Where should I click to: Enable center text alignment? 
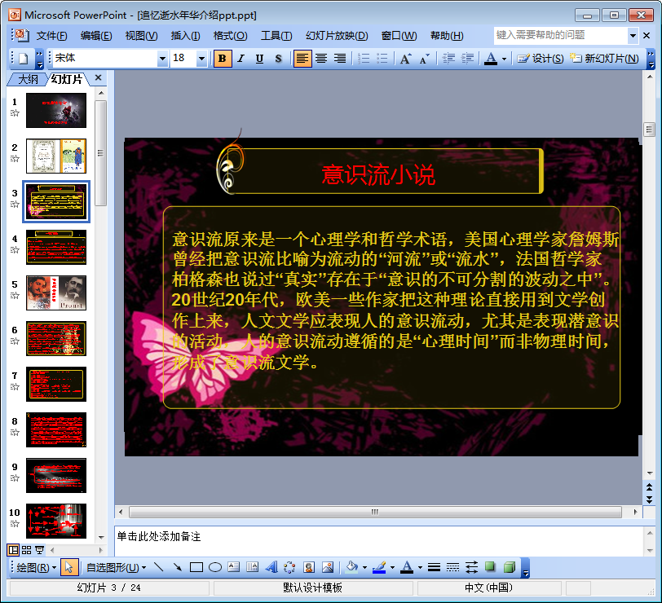pyautogui.click(x=321, y=59)
